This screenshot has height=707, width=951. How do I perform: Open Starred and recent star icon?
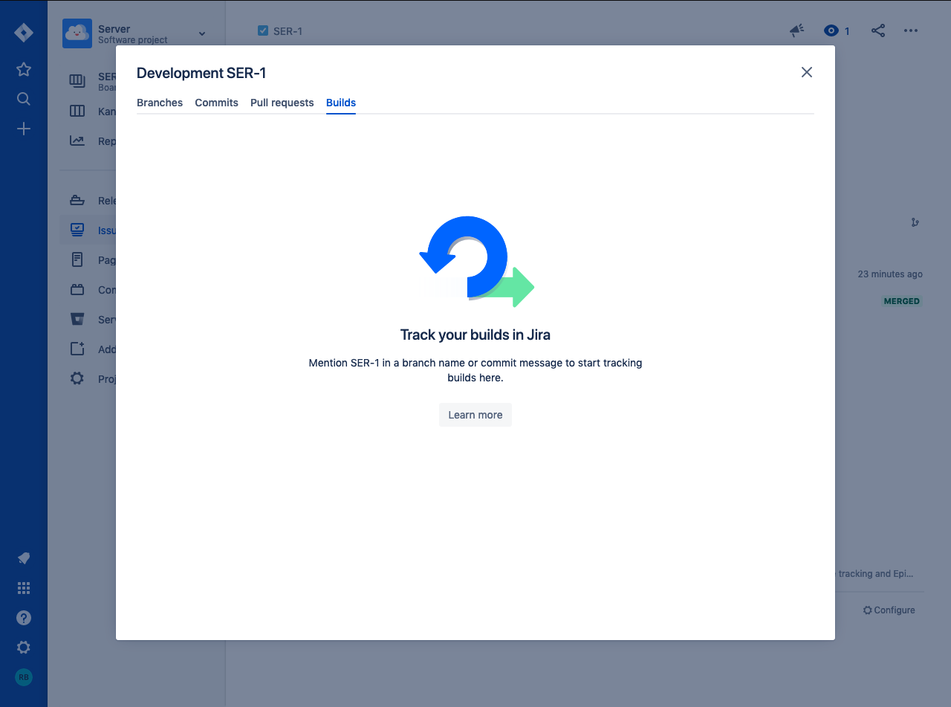24,69
